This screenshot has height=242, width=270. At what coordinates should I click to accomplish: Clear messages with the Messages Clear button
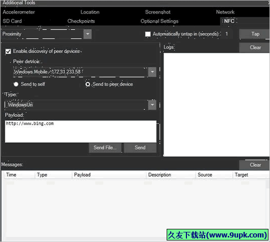tap(255, 165)
